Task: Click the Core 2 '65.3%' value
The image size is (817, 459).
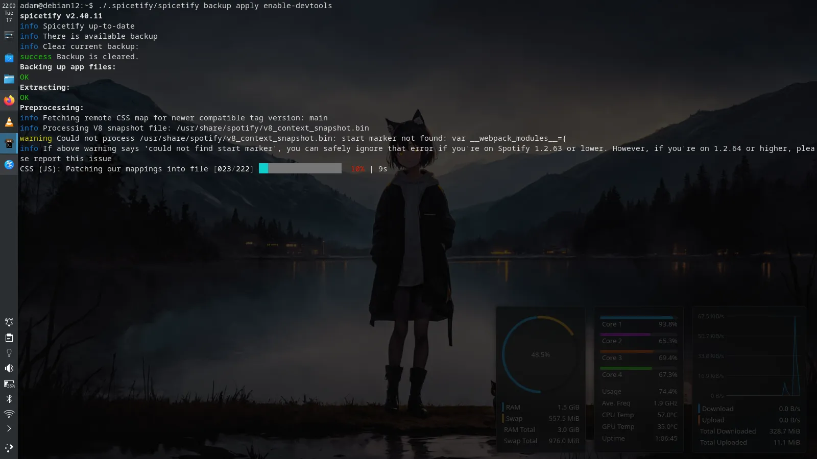Action: (668, 341)
